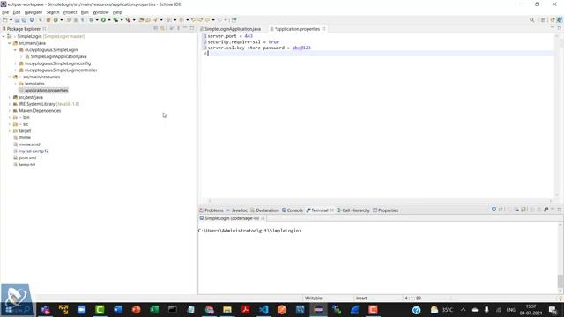Screen dimensions: 564x317
Task: Open the Debug launch dropdown arrow
Action: (x=97, y=20)
